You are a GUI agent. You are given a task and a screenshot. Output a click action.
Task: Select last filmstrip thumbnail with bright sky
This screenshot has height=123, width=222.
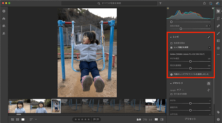pyautogui.click(x=156, y=106)
